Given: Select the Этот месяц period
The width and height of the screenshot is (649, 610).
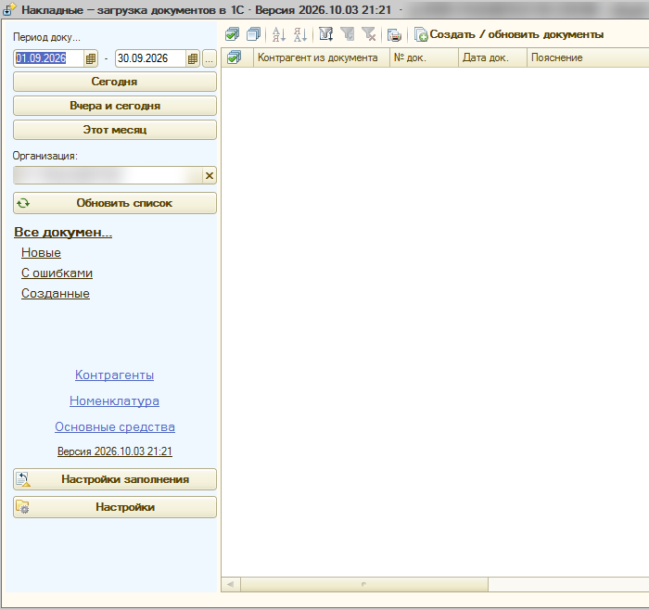Looking at the screenshot, I should (115, 130).
